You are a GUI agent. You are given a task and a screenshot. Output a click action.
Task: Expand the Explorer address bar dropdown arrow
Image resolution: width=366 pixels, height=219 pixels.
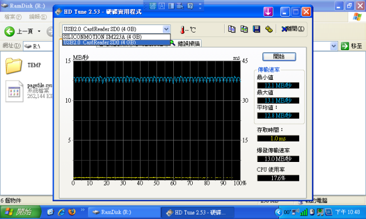point(334,46)
